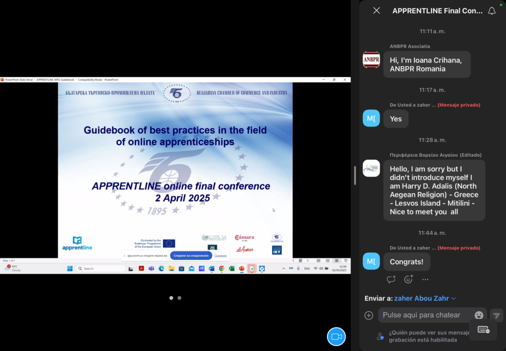Image resolution: width=506 pixels, height=351 pixels.
Task: Focus the Pulse aquí para chatear field
Action: point(425,316)
